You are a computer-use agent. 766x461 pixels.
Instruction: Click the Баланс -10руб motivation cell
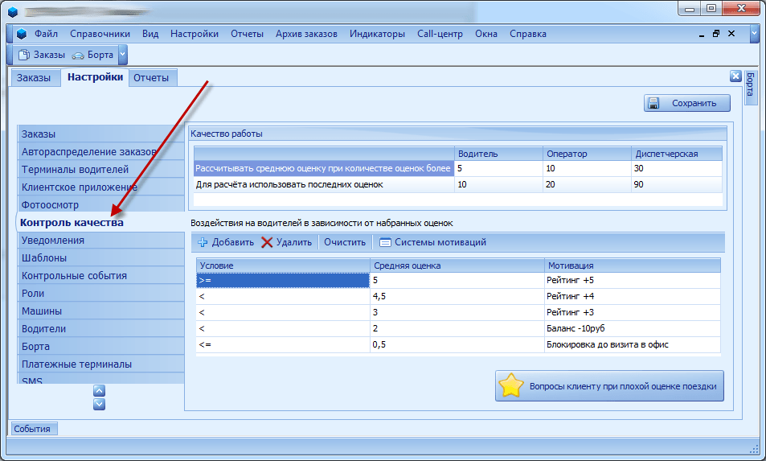tap(632, 328)
